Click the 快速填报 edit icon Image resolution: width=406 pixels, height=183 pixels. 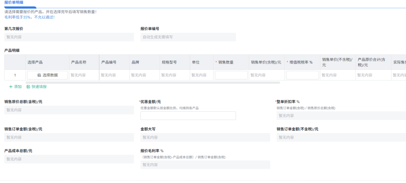pyautogui.click(x=28, y=87)
